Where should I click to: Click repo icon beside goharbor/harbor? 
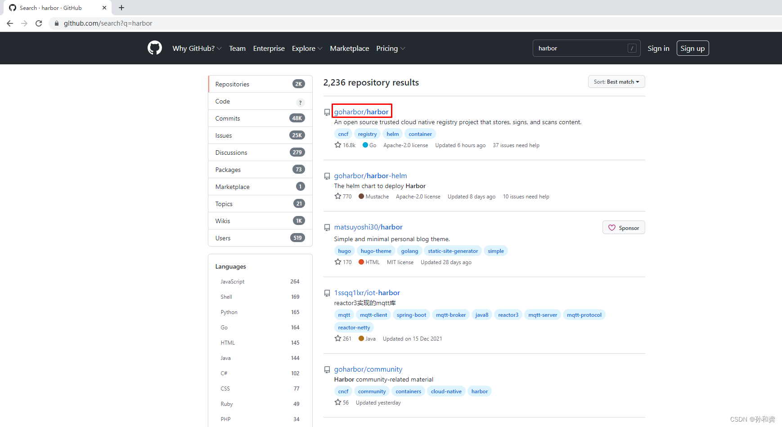(x=327, y=112)
